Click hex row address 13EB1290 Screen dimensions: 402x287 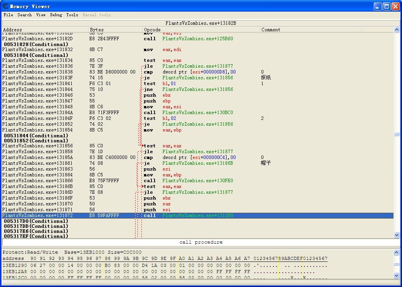pos(15,266)
